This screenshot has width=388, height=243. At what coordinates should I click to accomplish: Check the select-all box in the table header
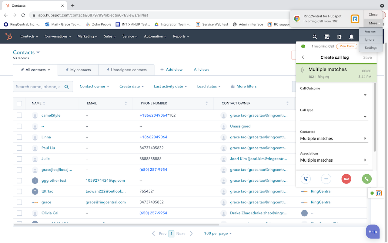[x=19, y=103]
